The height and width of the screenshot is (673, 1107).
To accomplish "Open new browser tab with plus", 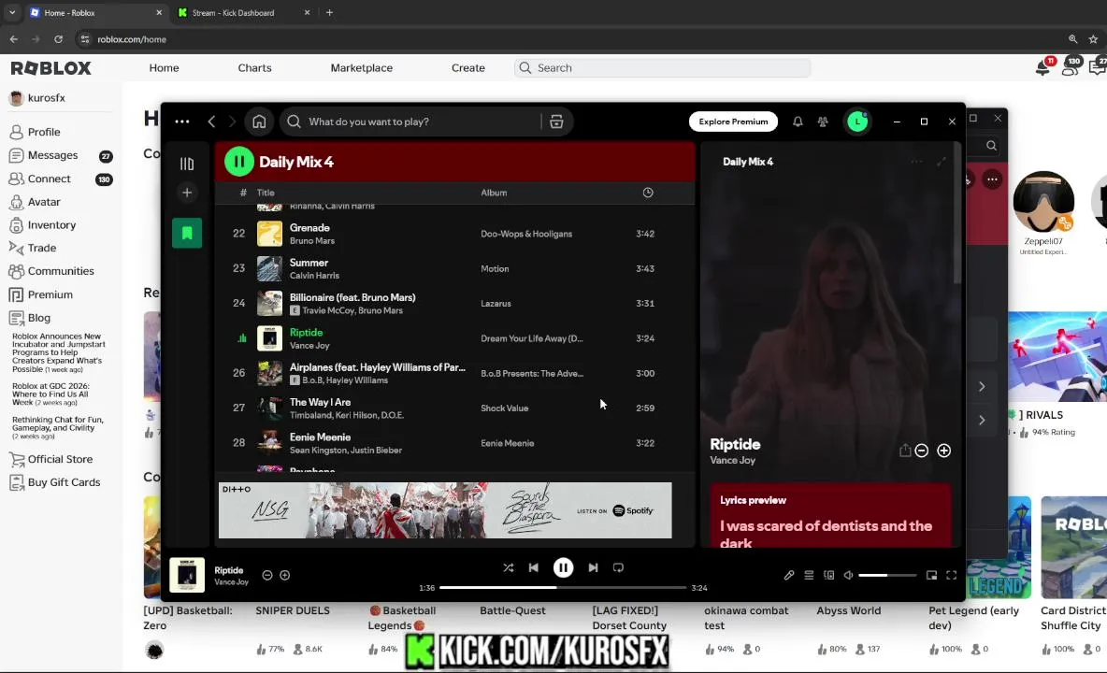I will point(329,13).
